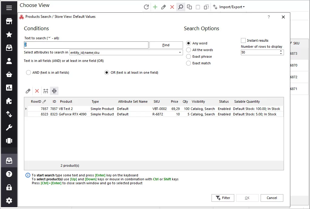
Task: Click the columns setup icon above results grid
Action: point(46,91)
